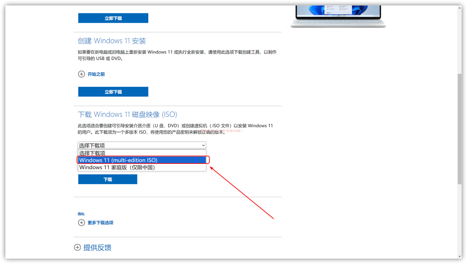Choose Windows 11 家庭版（仅限中国） option
The image size is (467, 264).
point(142,167)
